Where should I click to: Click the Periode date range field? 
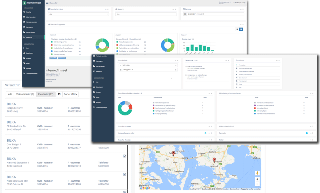(216, 14)
